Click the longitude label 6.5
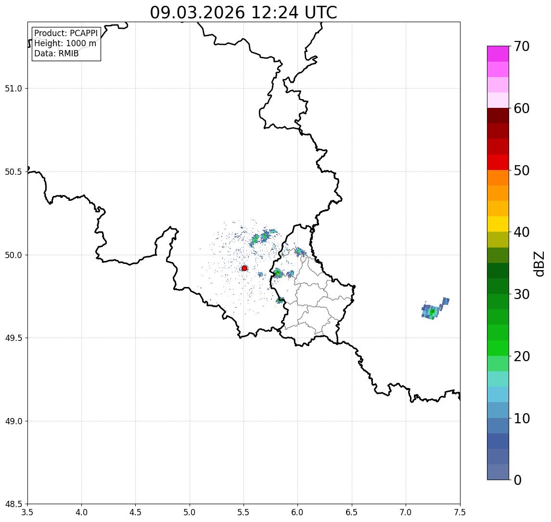This screenshot has height=522, width=551. coord(352,512)
